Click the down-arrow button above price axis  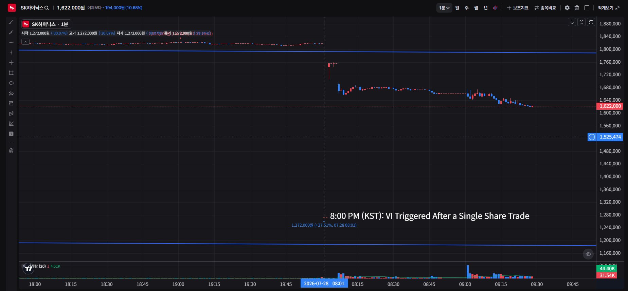572,22
